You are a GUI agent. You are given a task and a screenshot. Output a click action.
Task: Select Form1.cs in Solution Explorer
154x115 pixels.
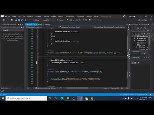coord(141,45)
